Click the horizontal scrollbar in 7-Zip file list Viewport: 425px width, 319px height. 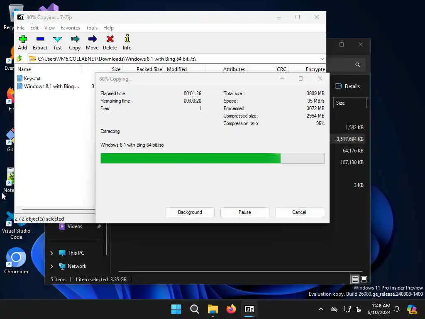coord(58,209)
